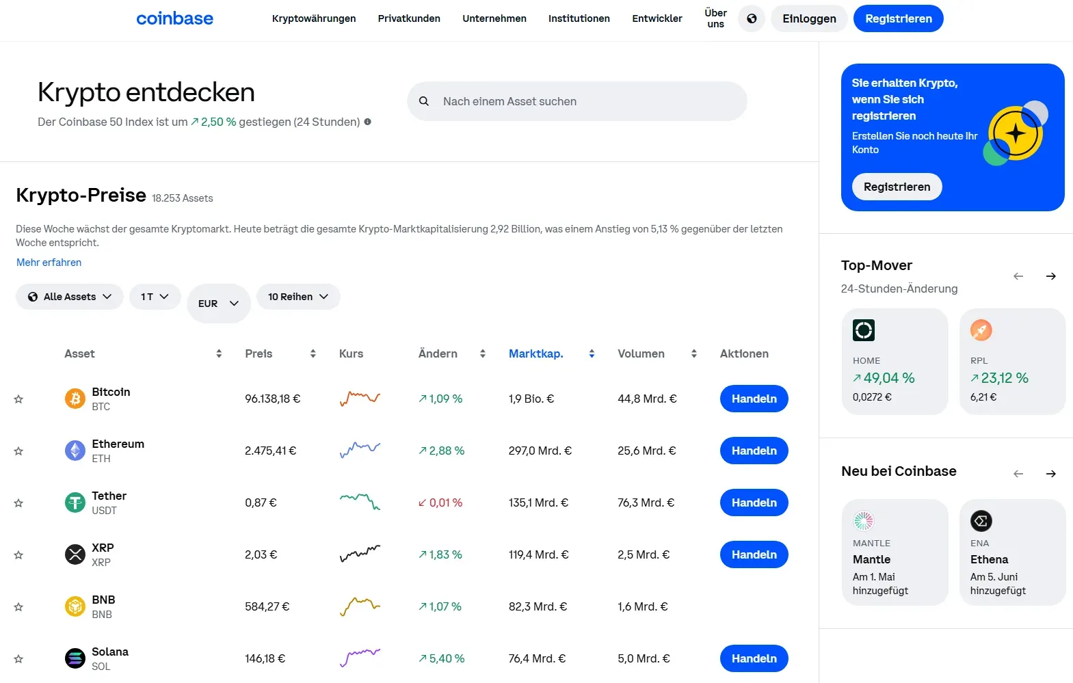
Task: Click Handeln for Tether
Action: coord(754,503)
